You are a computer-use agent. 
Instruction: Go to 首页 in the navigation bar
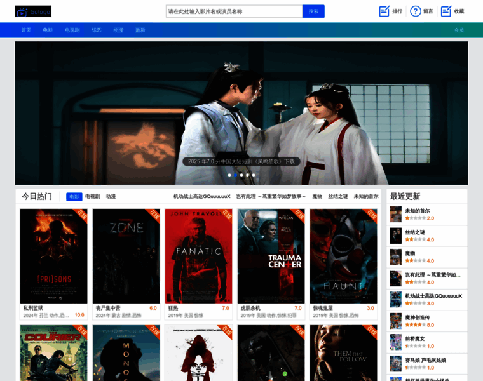coord(26,30)
